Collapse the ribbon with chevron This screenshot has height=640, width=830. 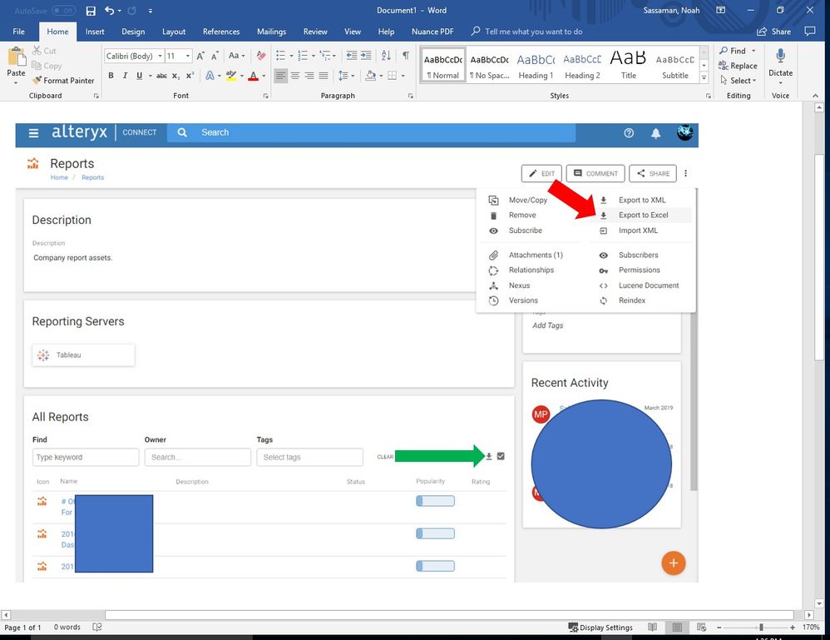pos(815,96)
